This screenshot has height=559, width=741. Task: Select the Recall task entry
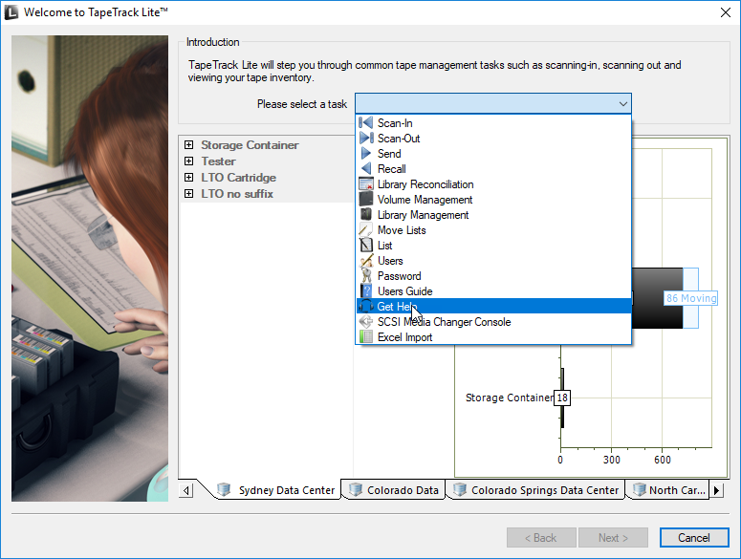click(493, 168)
